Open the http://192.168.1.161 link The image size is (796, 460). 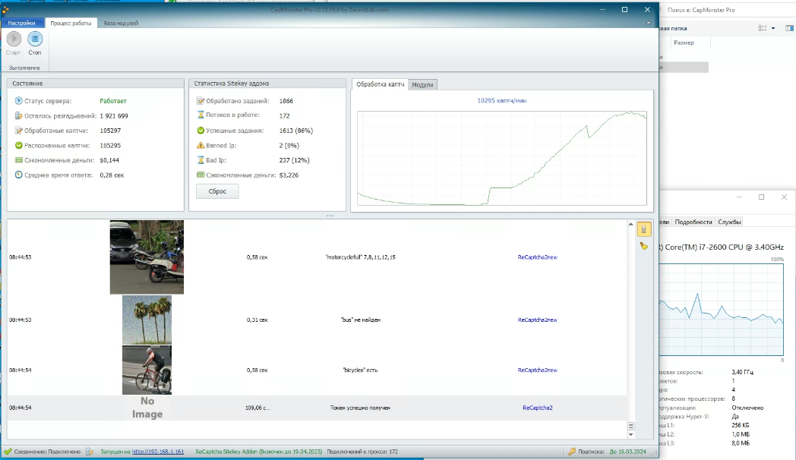[158, 452]
